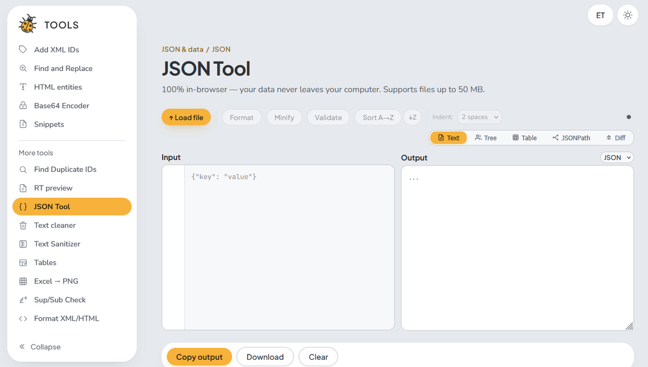Screen dimensions: 648x367
Task: Open the Base64 Encoder
Action: pyautogui.click(x=72, y=105)
